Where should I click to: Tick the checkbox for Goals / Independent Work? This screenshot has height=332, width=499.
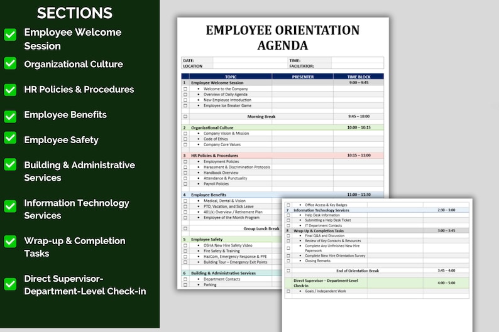pyautogui.click(x=288, y=291)
